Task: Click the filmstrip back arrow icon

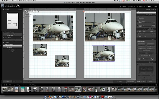Action: 4,85
